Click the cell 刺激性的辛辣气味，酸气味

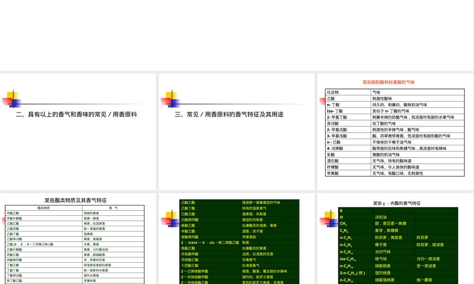click(x=418, y=130)
